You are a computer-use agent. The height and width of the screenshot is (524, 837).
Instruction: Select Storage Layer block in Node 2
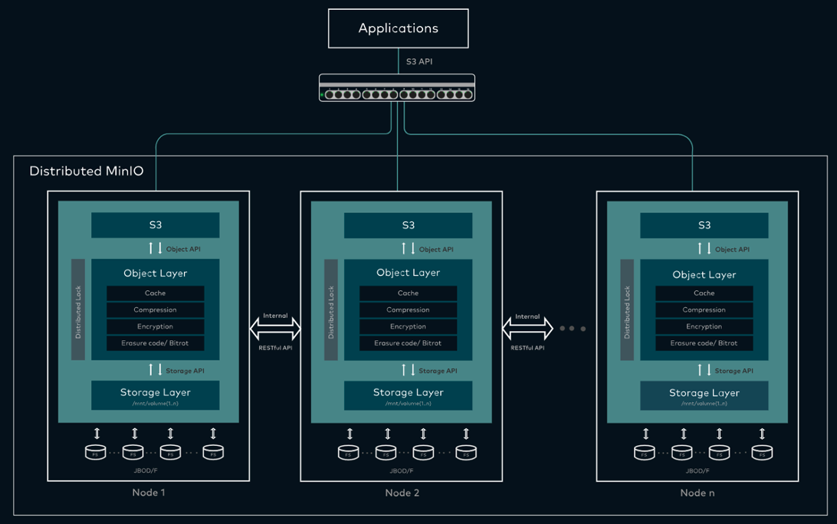click(409, 395)
